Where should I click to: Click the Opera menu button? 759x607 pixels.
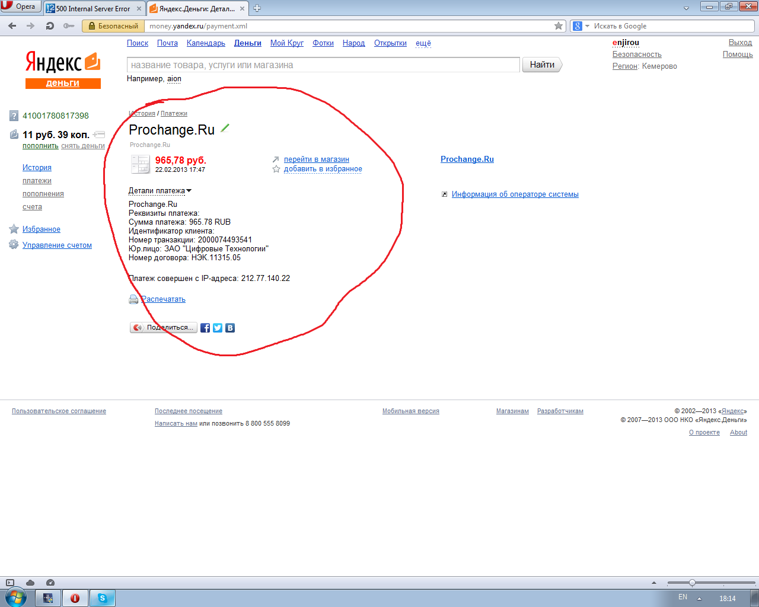[21, 7]
